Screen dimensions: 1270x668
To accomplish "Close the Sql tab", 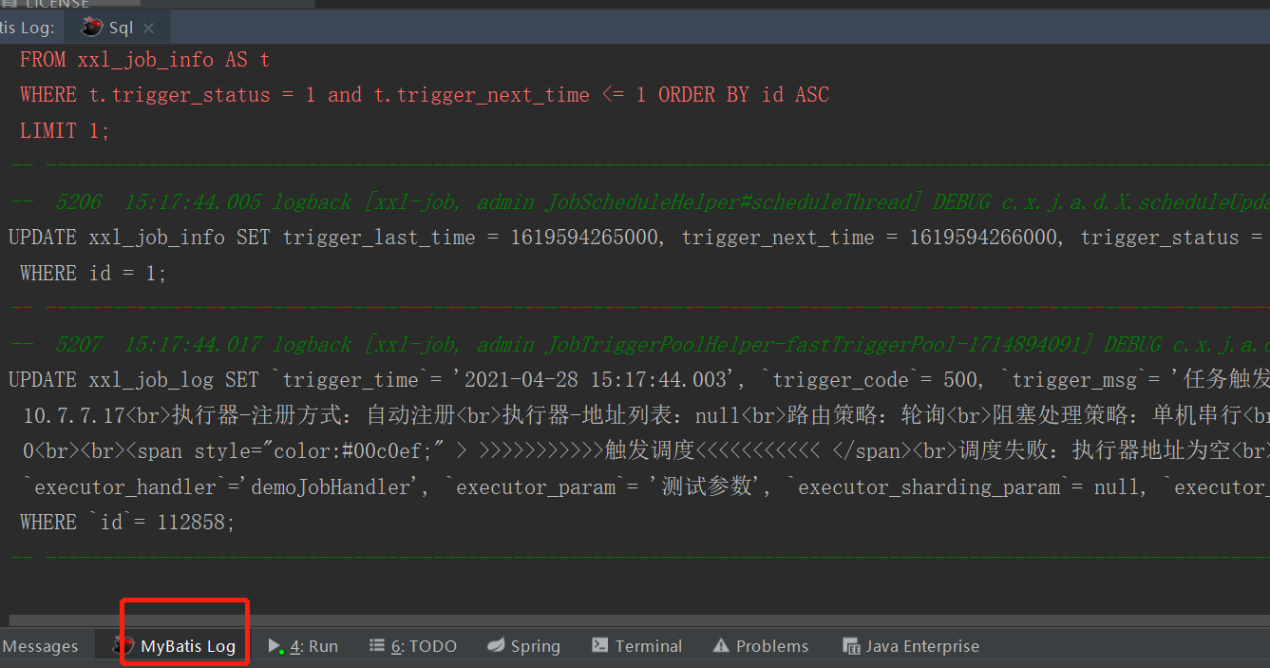I will click(x=148, y=29).
